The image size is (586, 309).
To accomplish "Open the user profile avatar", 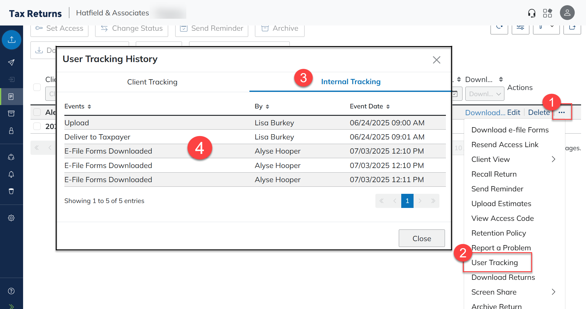I will [567, 13].
